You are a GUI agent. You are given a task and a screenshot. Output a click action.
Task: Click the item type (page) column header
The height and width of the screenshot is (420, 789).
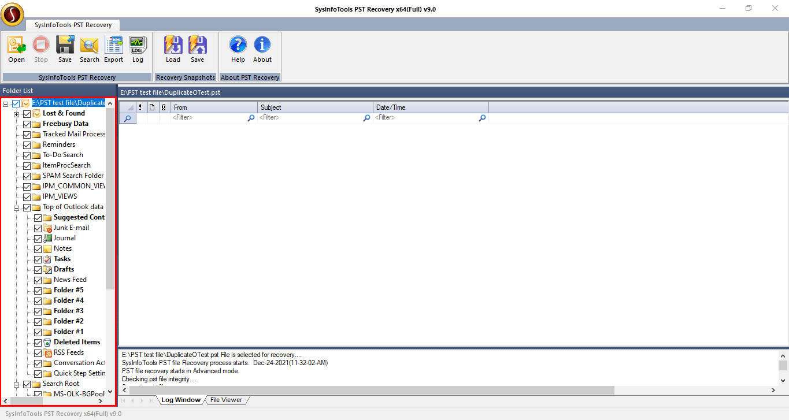pyautogui.click(x=152, y=107)
